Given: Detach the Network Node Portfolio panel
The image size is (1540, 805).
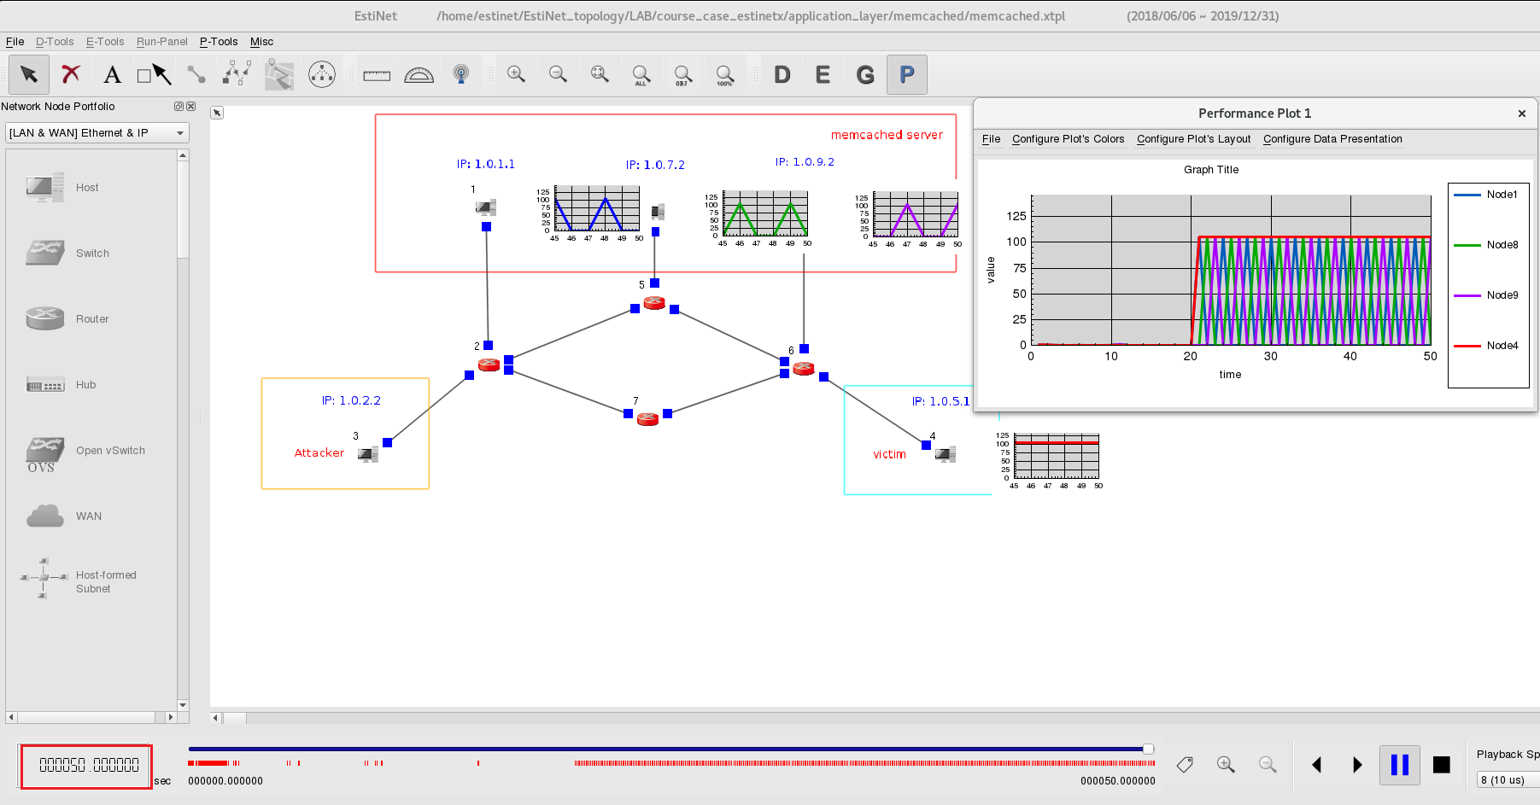Looking at the screenshot, I should (x=179, y=106).
